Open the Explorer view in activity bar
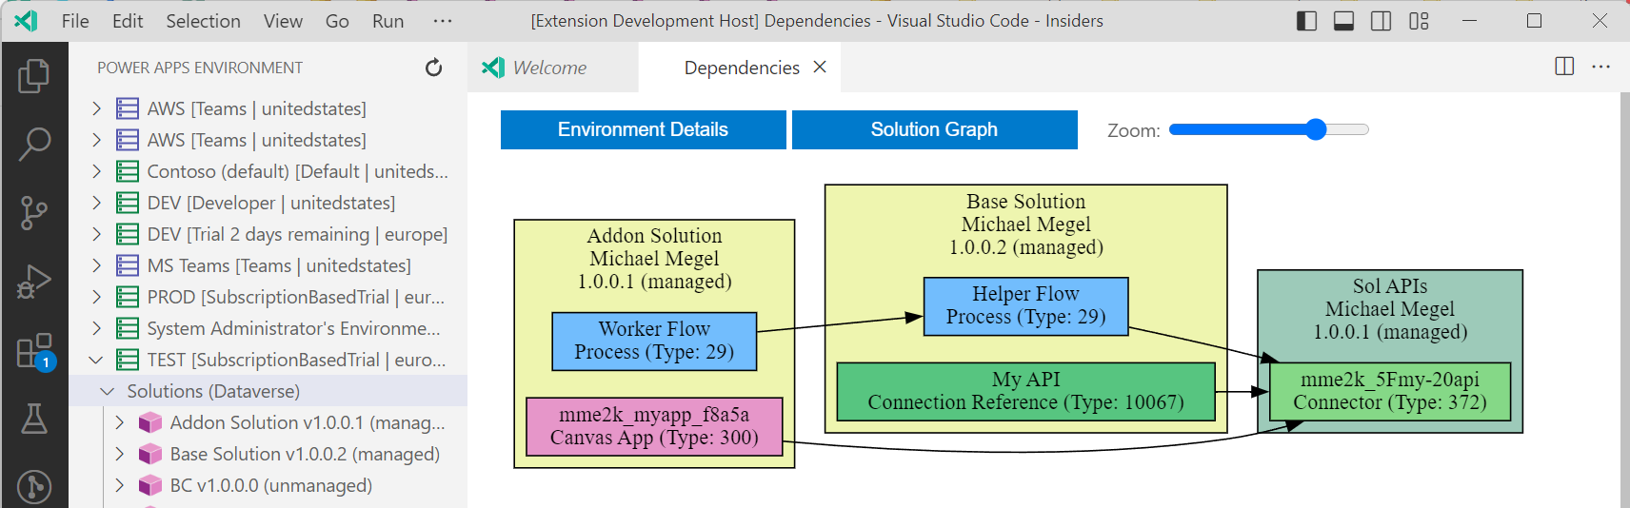Image resolution: width=1630 pixels, height=508 pixels. pos(34,76)
